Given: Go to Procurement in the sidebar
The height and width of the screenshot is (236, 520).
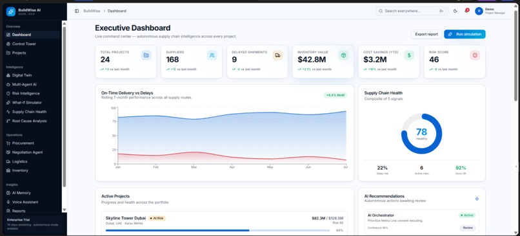Looking at the screenshot, I should pyautogui.click(x=32, y=143).
